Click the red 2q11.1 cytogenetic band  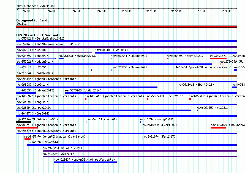point(127,27)
